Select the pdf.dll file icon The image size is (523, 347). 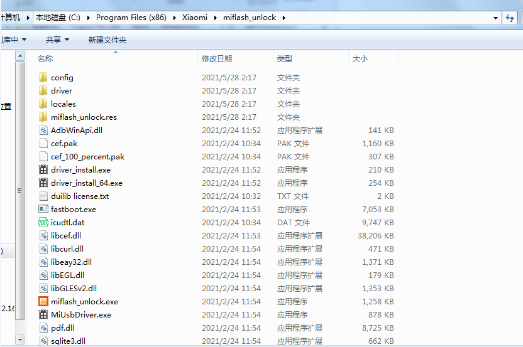click(x=43, y=328)
